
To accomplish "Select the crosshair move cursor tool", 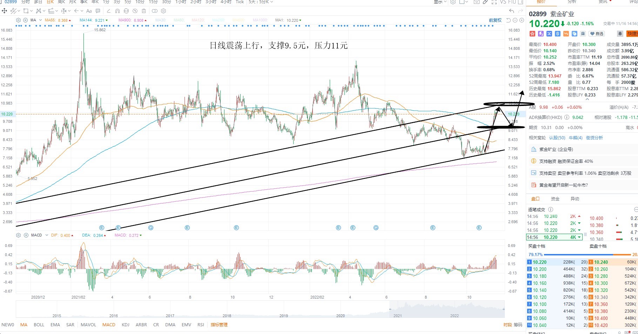I will coord(4,11).
